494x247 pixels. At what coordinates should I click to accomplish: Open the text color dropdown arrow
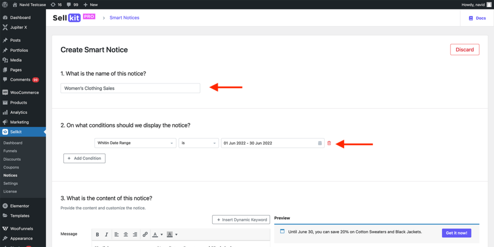click(x=162, y=234)
